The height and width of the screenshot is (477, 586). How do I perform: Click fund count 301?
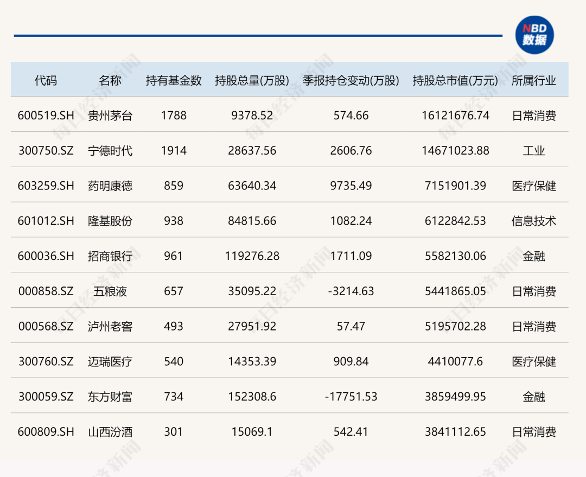pos(174,432)
